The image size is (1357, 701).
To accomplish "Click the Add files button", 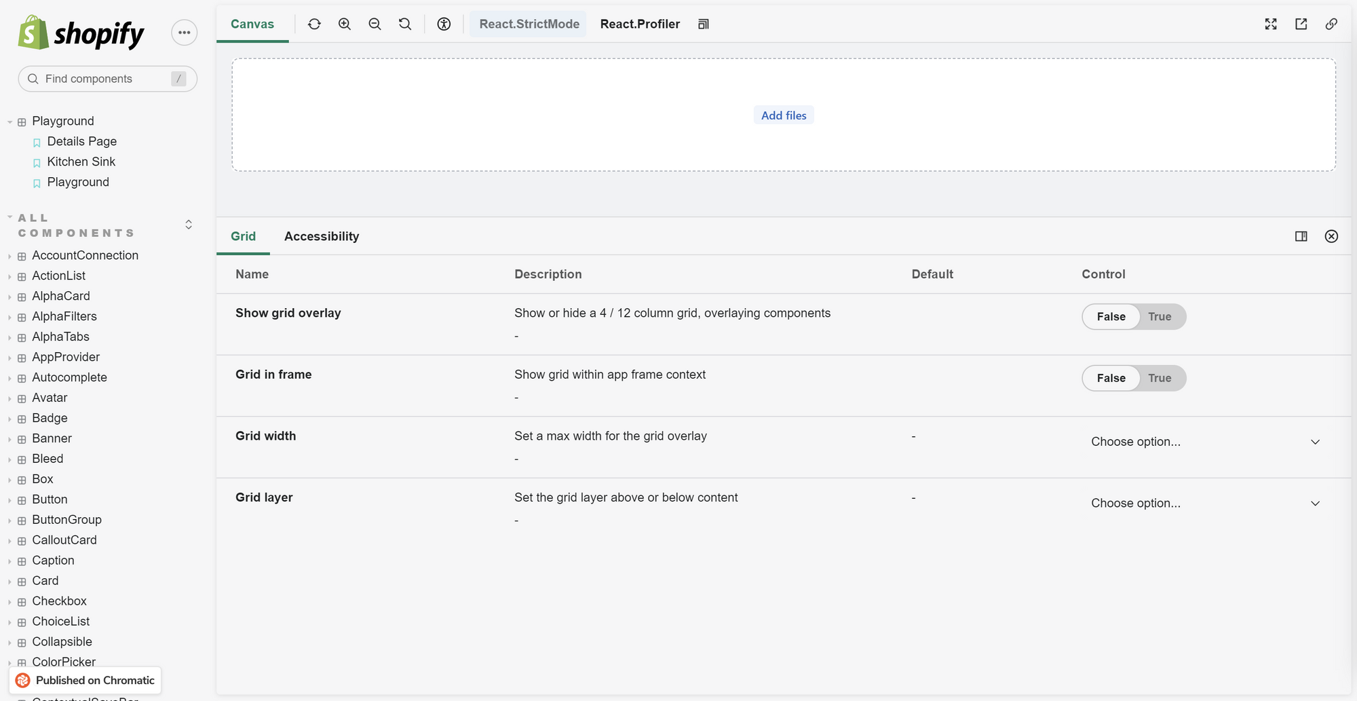I will (x=783, y=115).
